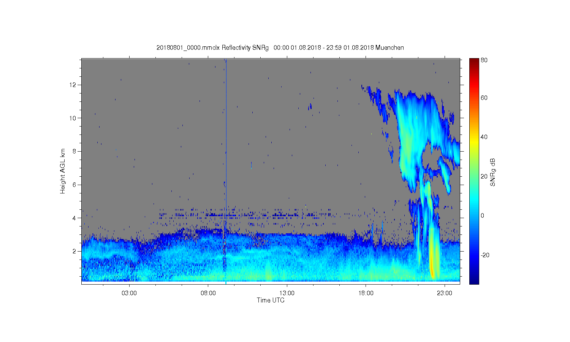Click the height tick label 12

pos(73,85)
